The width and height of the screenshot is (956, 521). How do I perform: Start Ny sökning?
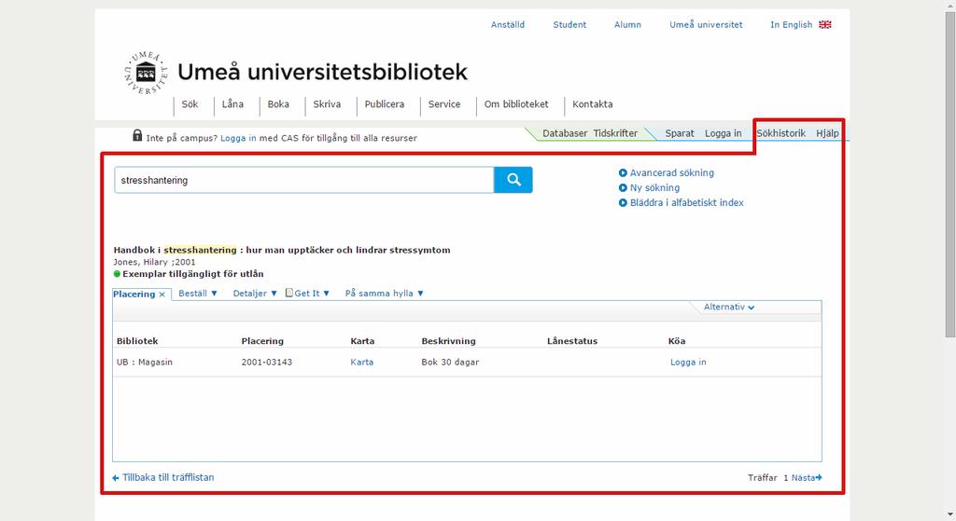point(654,188)
